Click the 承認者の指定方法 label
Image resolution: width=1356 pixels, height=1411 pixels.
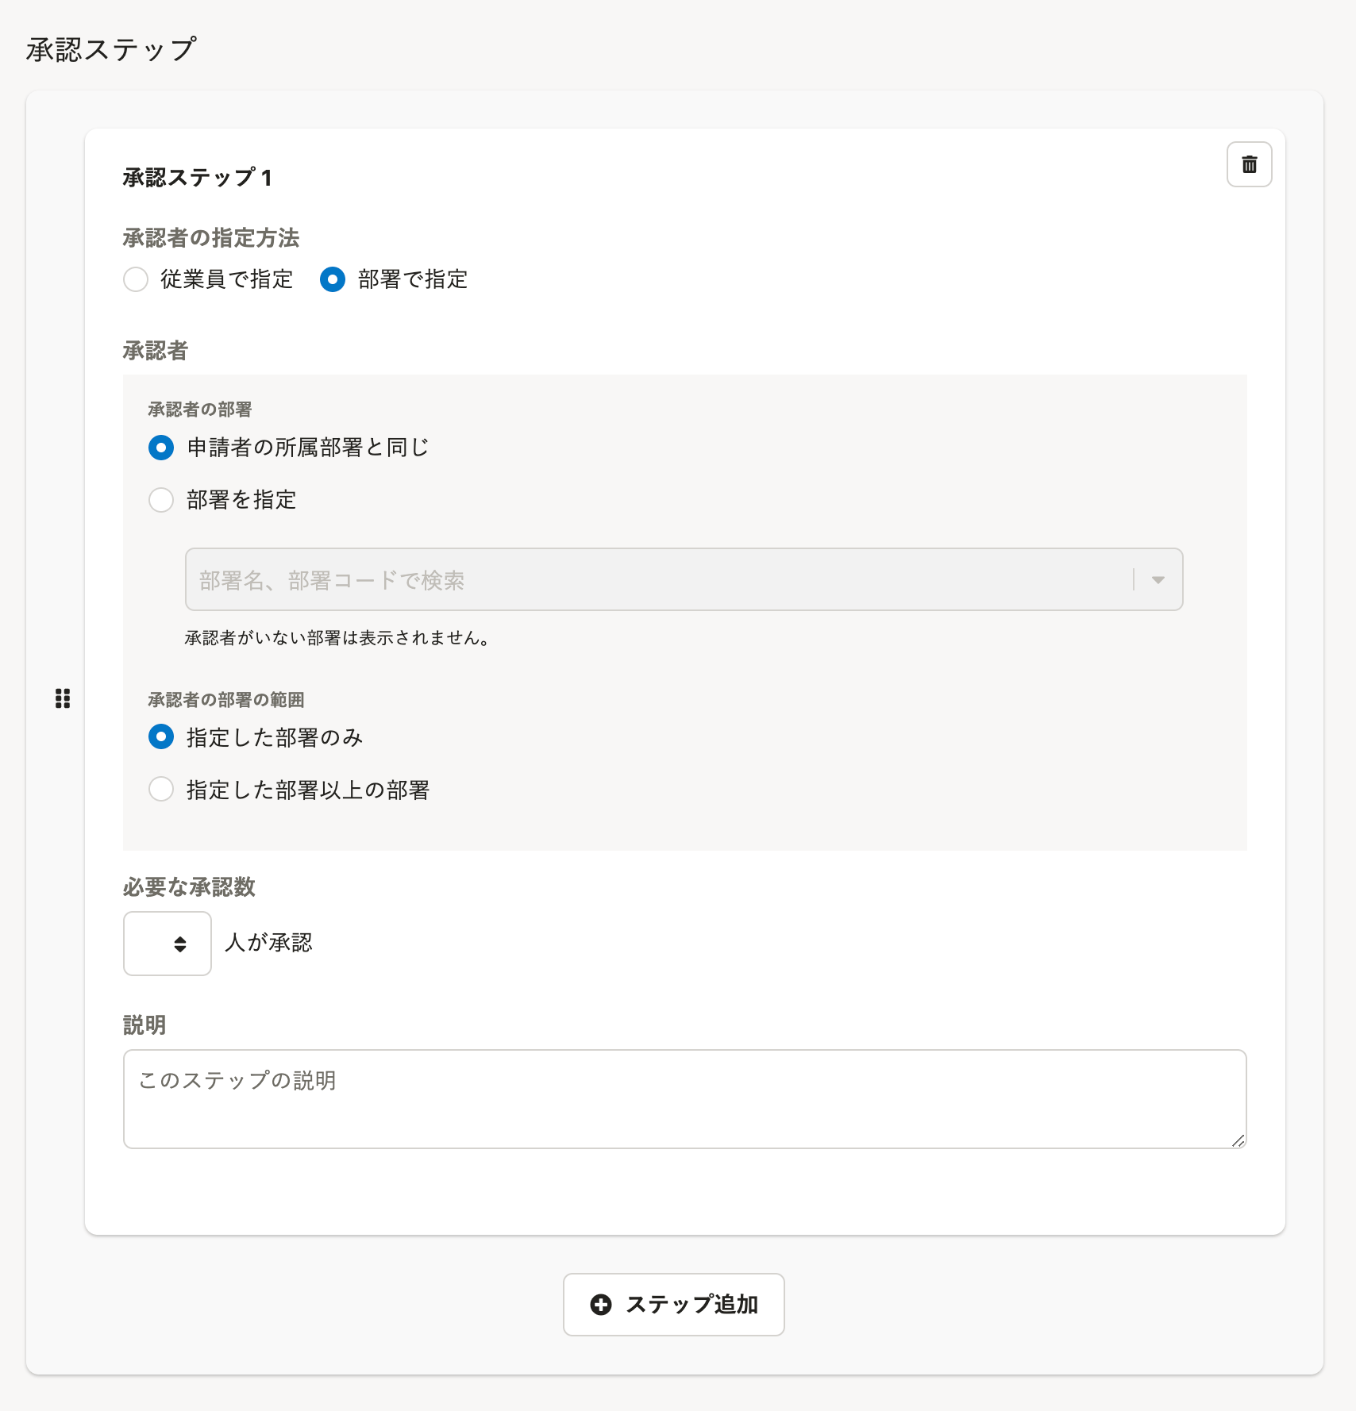[211, 237]
